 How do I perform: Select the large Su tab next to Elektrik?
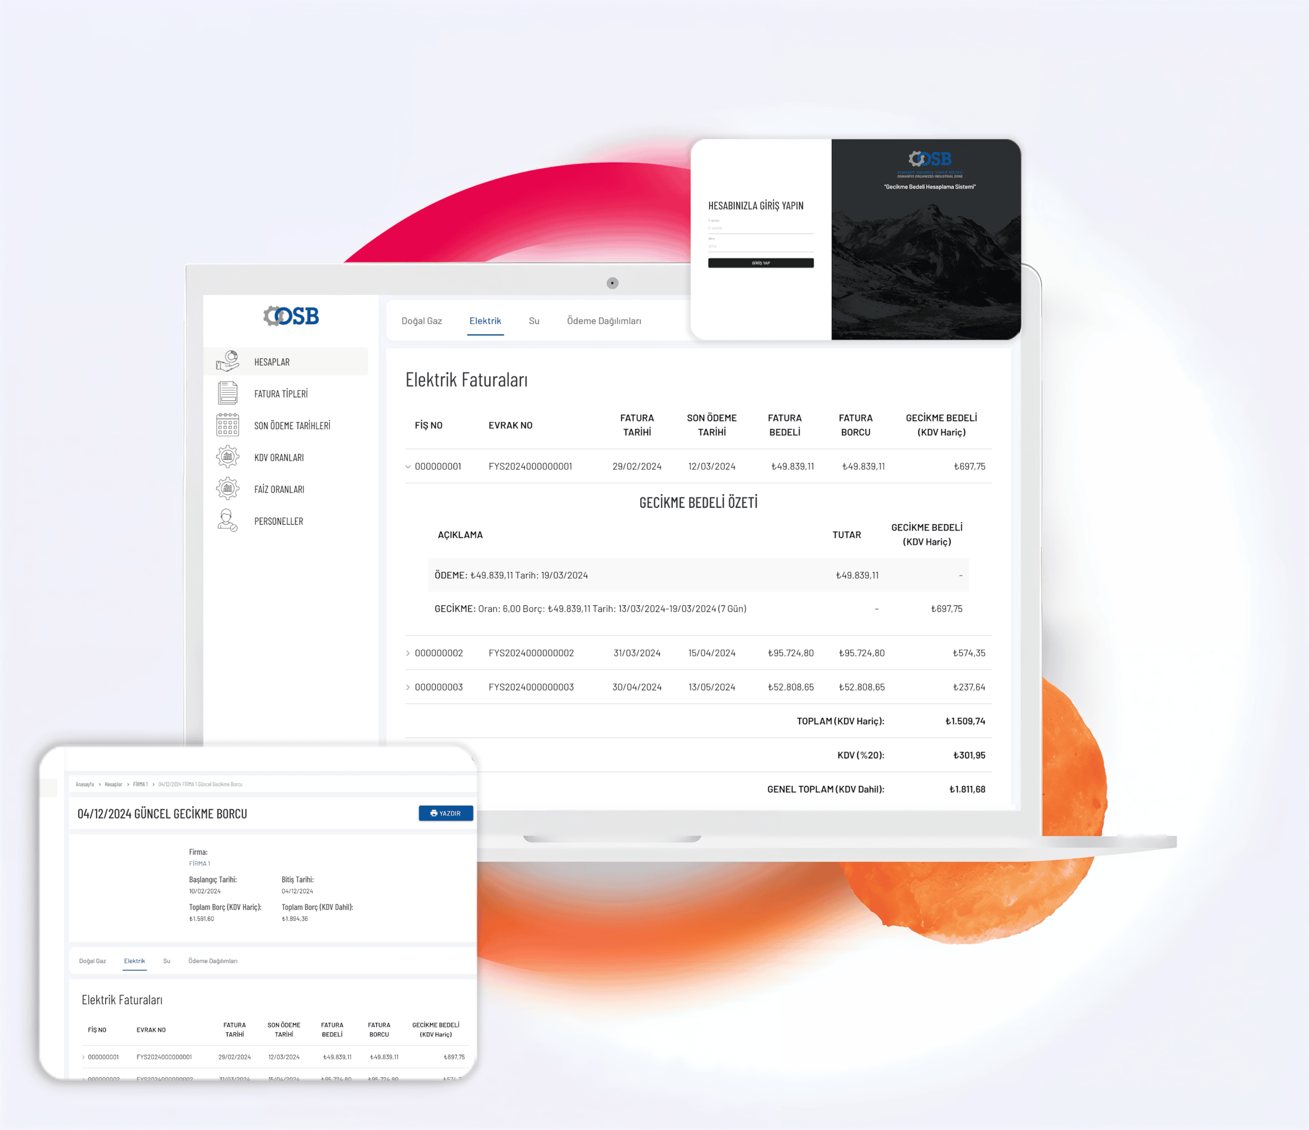[534, 321]
